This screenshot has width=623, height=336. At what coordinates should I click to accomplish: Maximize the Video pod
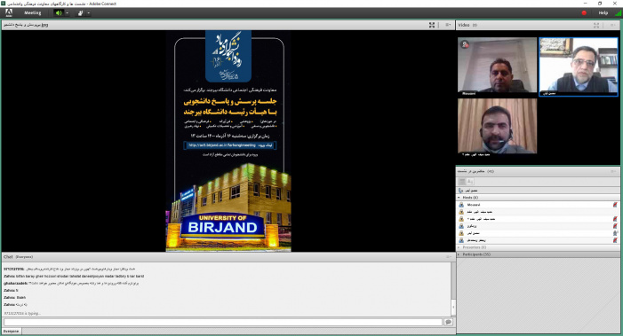coord(596,25)
